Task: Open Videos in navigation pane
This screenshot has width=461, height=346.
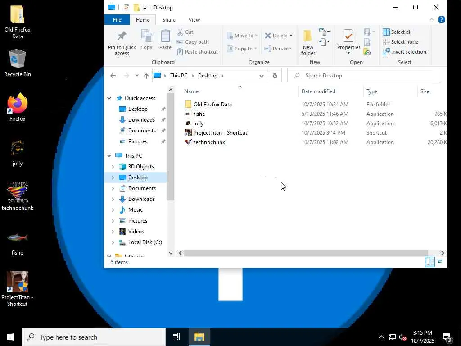Action: [136, 232]
